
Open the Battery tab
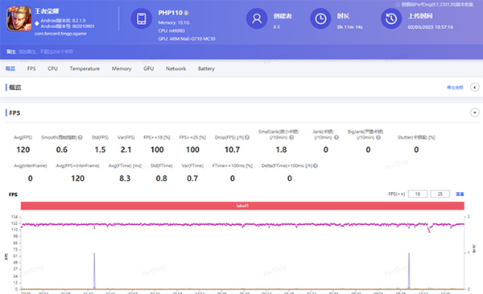206,68
